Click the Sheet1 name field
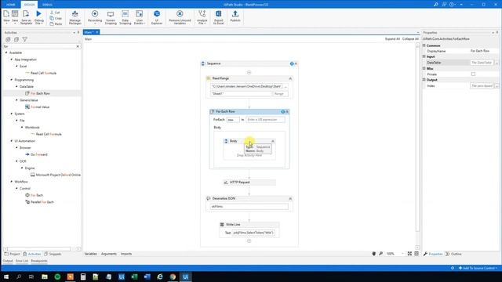Viewport: 502px width, 282px height. 241,94
